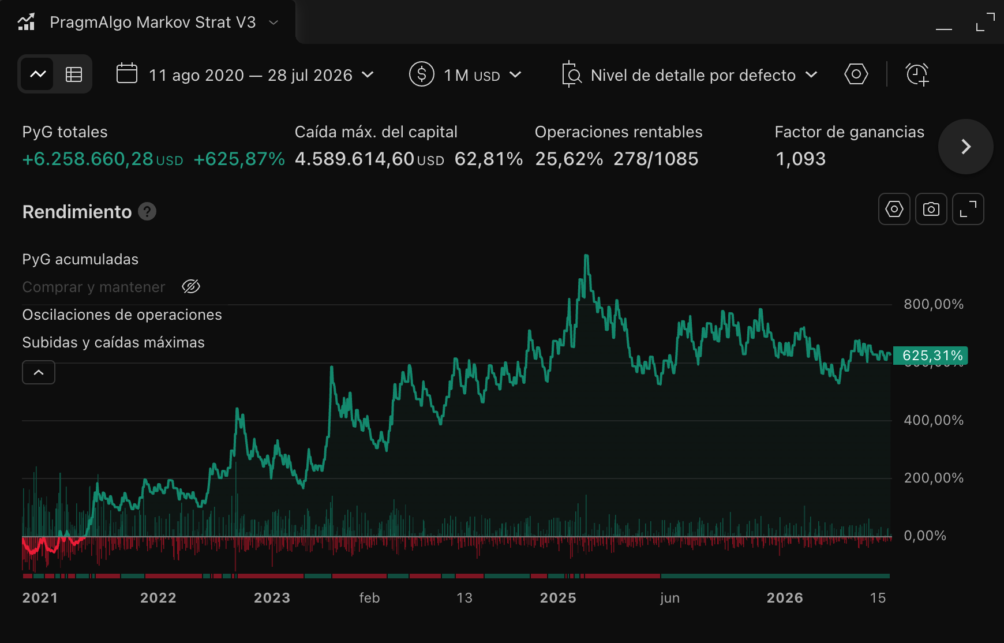Click the Rendimiento section heading
1004x643 pixels.
77,212
